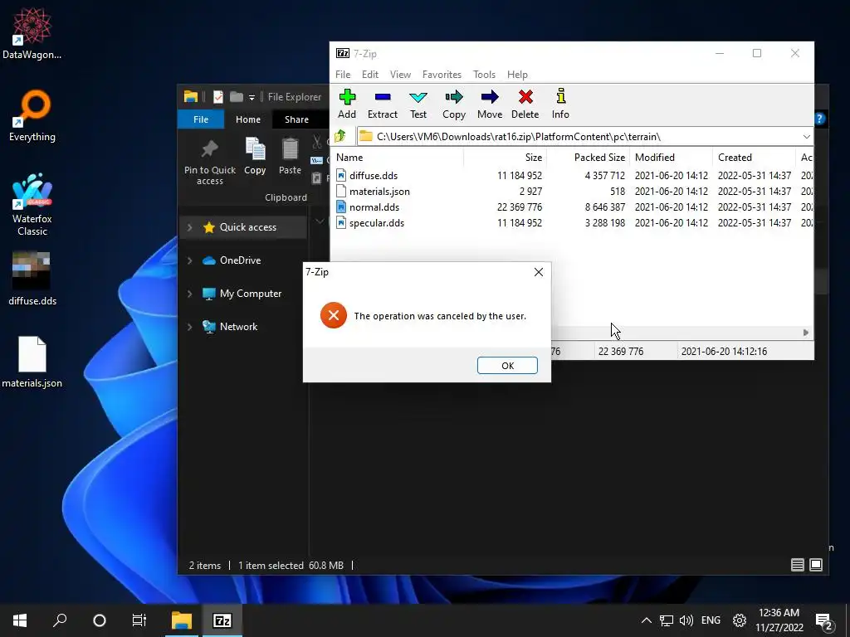Select the Everything desktop shortcut

[x=32, y=115]
